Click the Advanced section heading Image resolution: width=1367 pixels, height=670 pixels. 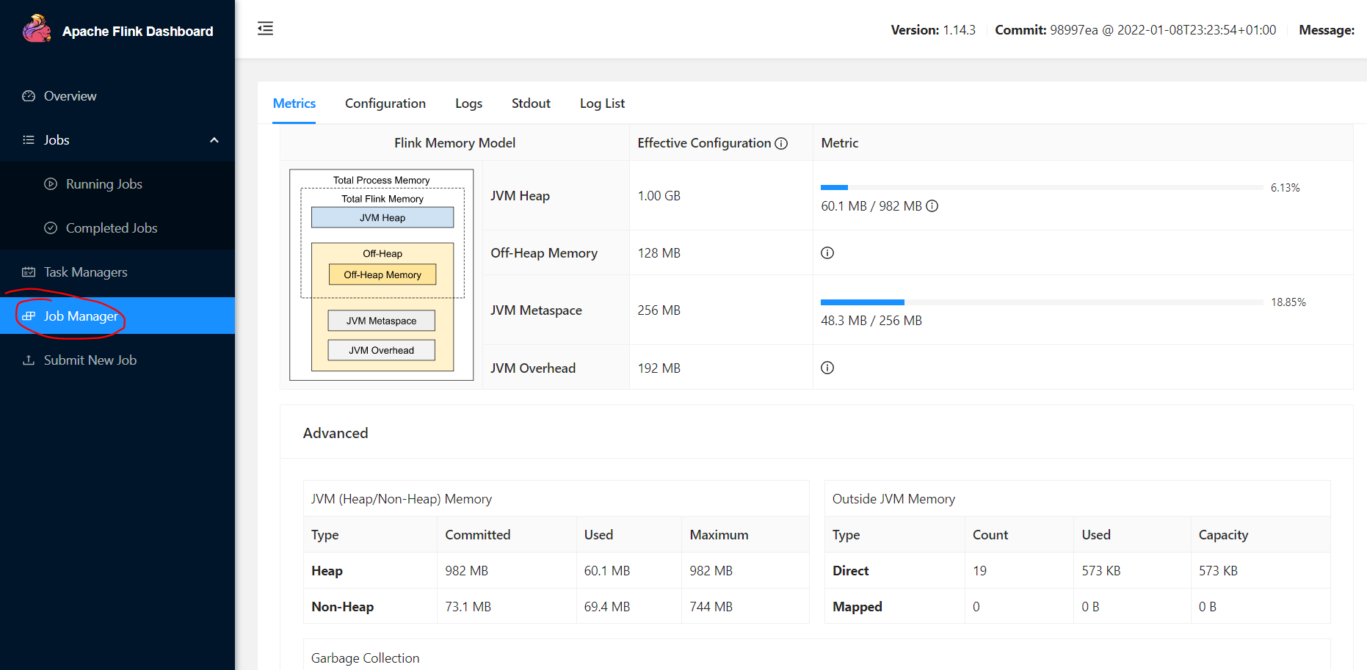336,434
